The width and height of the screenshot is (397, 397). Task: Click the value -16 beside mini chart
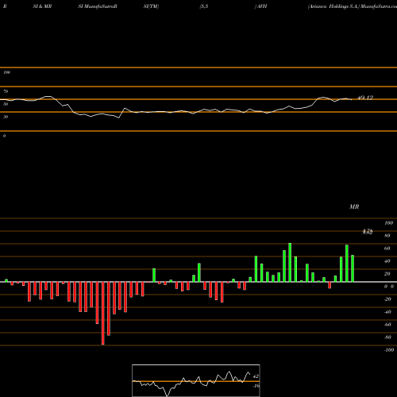click(256, 386)
